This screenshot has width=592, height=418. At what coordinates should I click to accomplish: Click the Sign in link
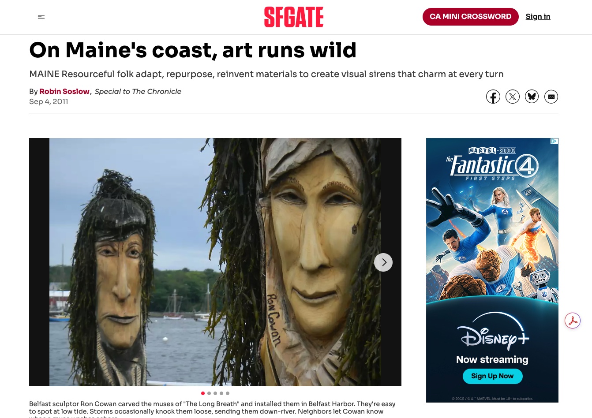click(538, 17)
